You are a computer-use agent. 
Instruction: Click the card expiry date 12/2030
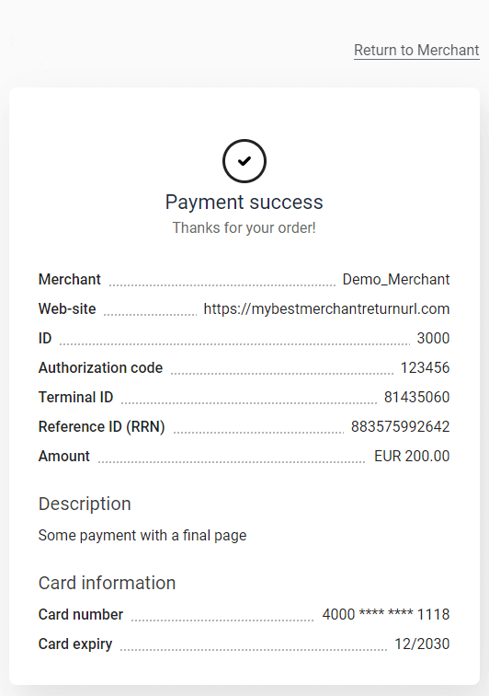coord(422,644)
